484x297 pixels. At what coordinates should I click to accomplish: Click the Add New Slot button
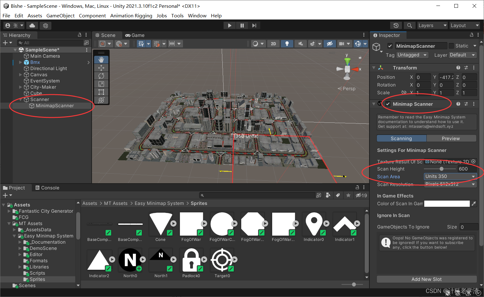(426, 279)
